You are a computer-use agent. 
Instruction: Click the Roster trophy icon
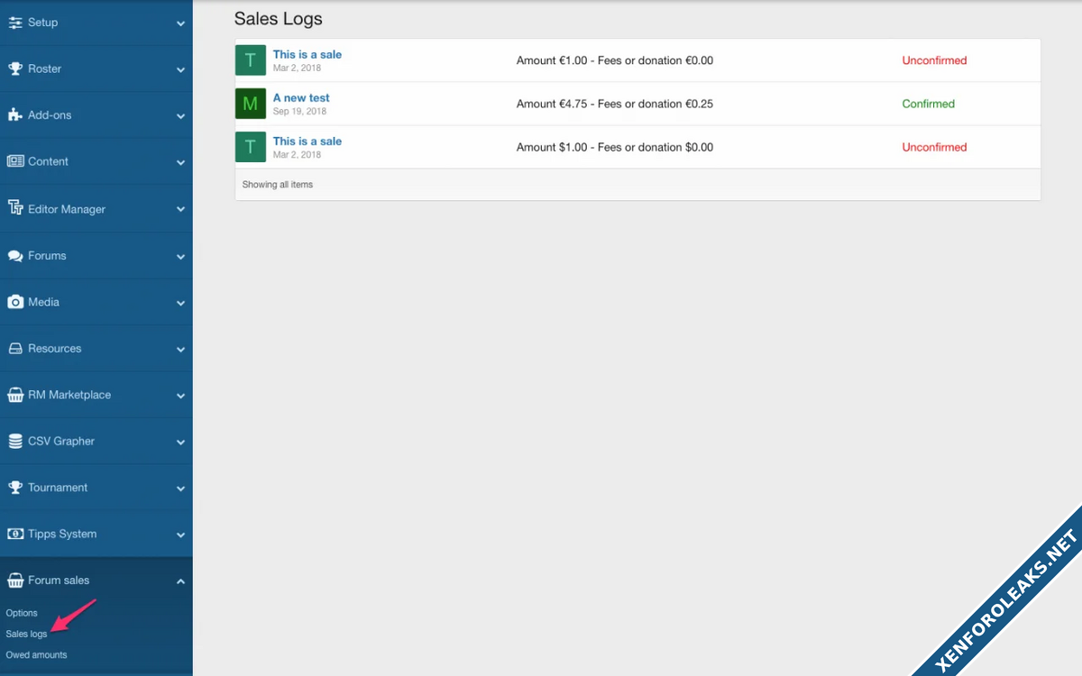coord(15,69)
